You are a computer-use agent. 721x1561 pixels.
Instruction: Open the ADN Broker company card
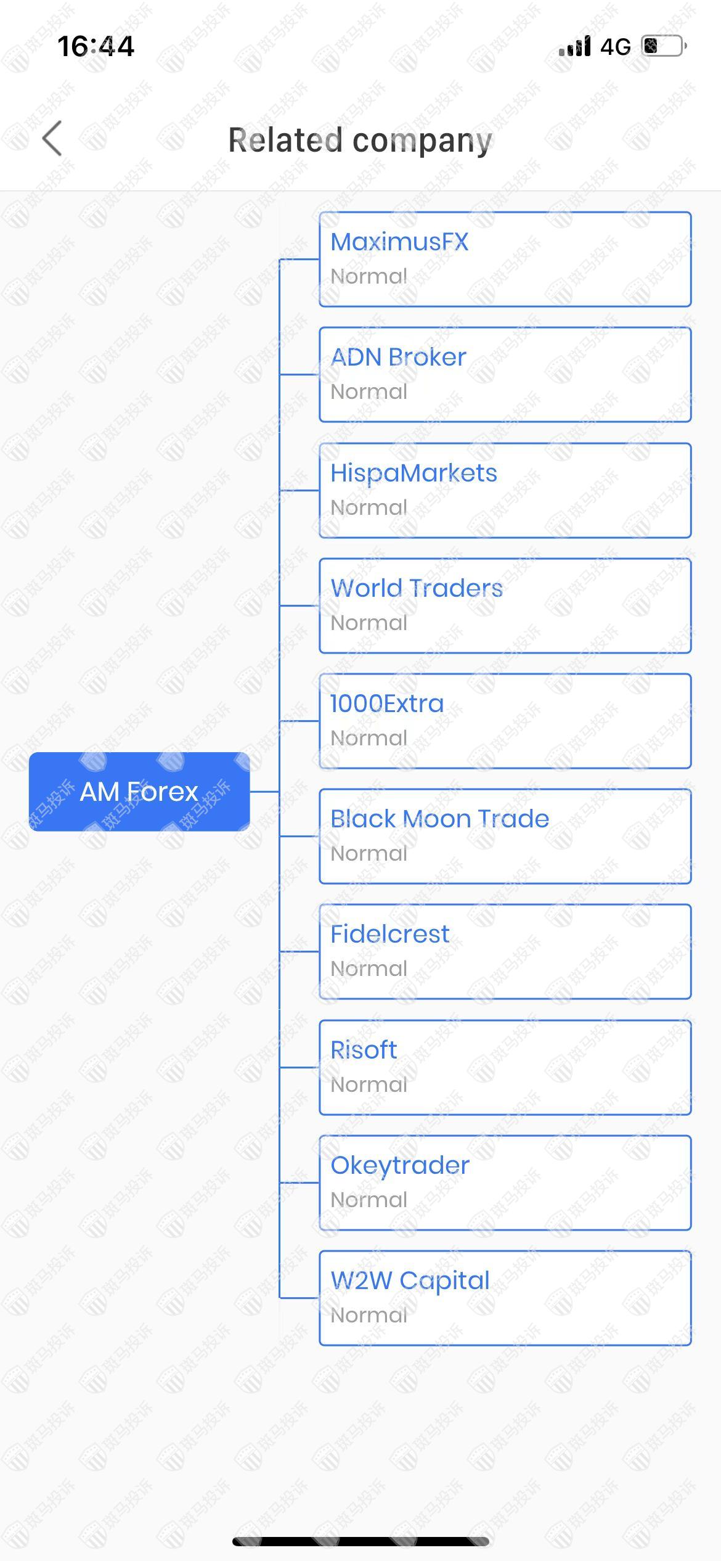(505, 374)
